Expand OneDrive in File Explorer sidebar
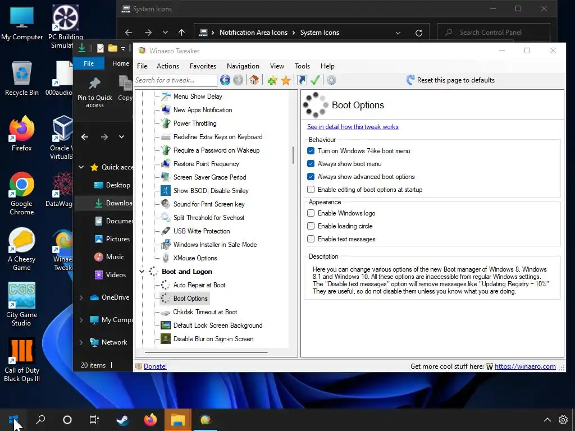The width and height of the screenshot is (575, 431). click(x=81, y=297)
